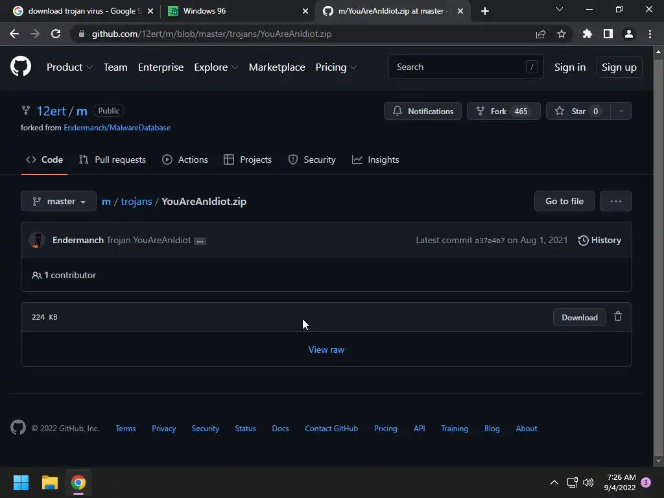Open the footer Terms link
664x498 pixels.
point(126,428)
